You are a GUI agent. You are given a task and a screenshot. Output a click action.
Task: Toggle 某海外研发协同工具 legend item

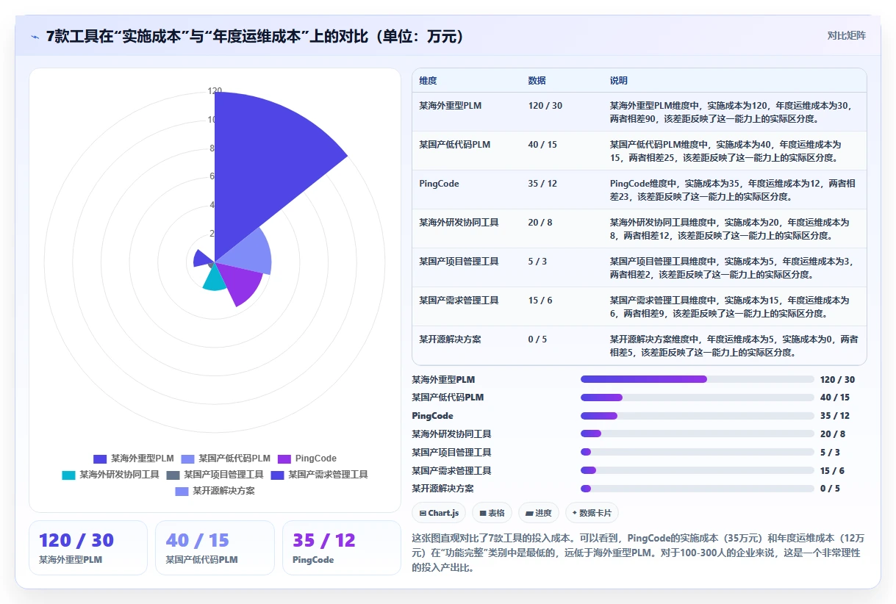tap(110, 475)
